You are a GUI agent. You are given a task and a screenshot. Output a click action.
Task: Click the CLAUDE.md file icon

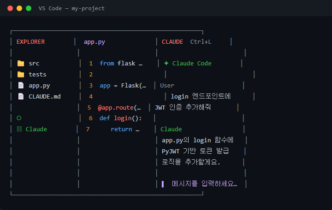(21, 96)
